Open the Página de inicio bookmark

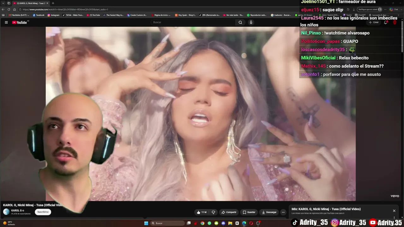click(161, 15)
